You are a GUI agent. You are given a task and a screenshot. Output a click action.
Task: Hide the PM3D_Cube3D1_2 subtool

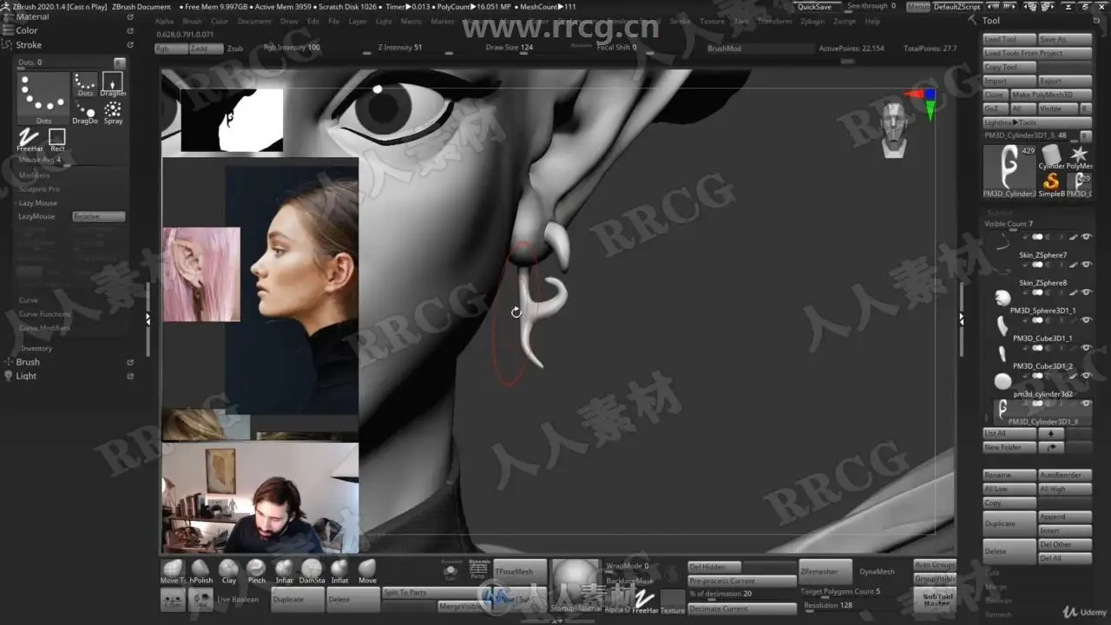tap(1086, 348)
